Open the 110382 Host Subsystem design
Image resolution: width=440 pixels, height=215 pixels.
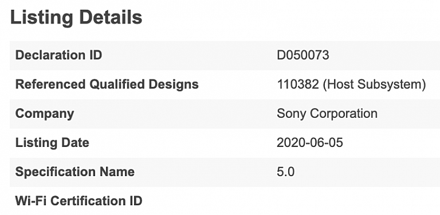(x=351, y=85)
